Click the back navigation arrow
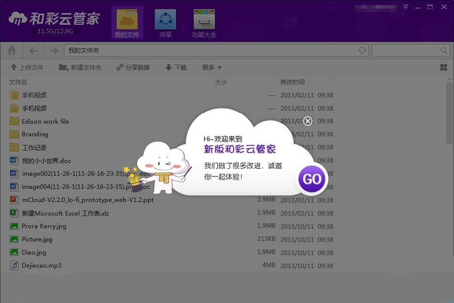 click(33, 50)
